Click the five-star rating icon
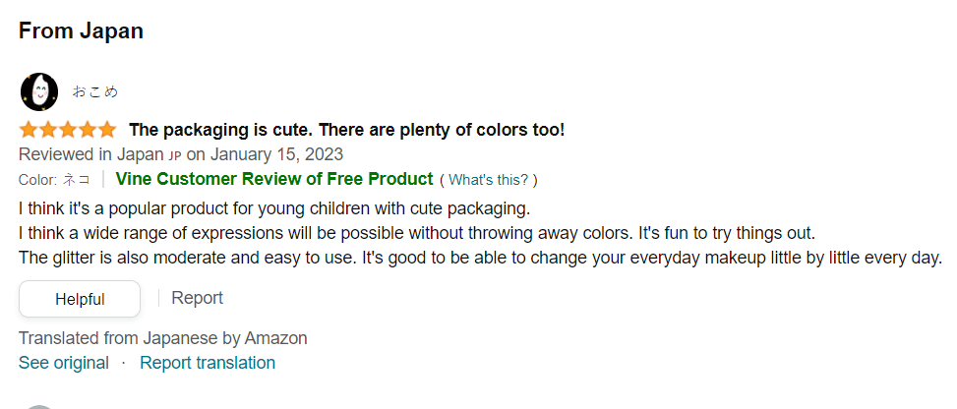This screenshot has height=409, width=957. pos(67,130)
